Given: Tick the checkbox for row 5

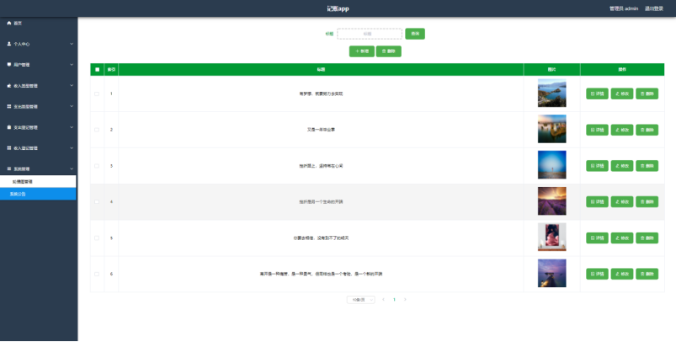Looking at the screenshot, I should [97, 238].
